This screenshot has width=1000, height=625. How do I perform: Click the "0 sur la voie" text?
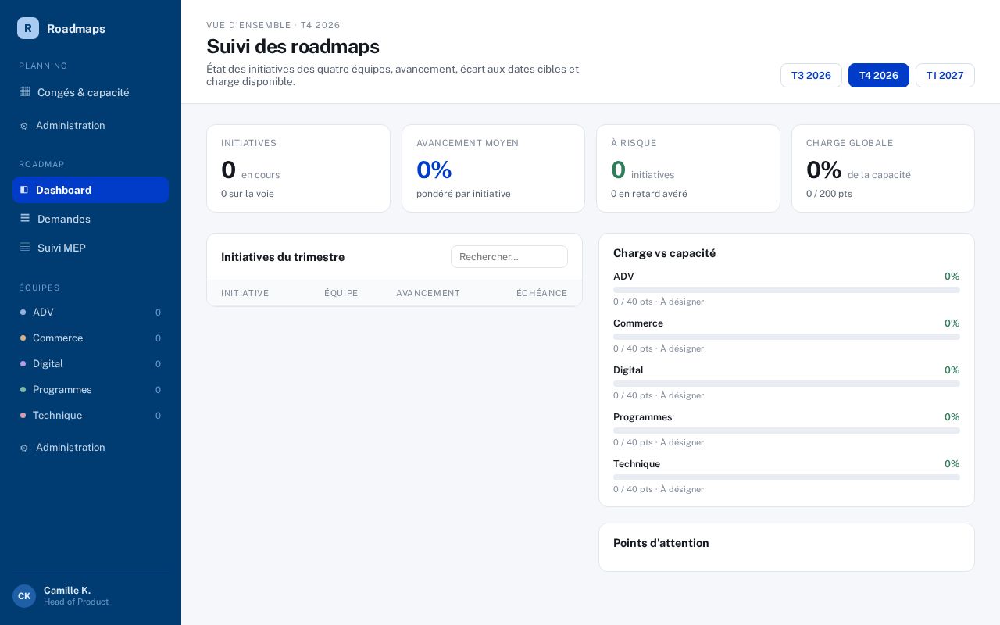(248, 194)
